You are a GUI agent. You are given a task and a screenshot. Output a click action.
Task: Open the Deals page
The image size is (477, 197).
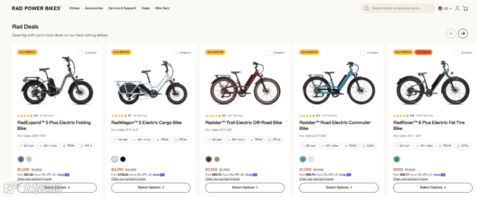click(x=146, y=8)
